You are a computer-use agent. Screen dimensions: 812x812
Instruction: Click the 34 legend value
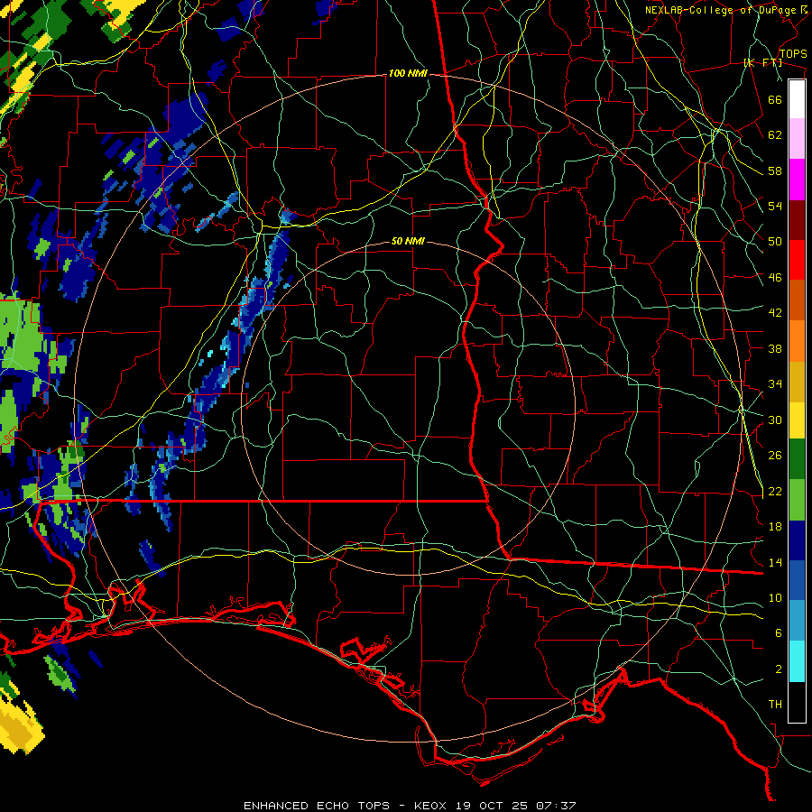775,384
